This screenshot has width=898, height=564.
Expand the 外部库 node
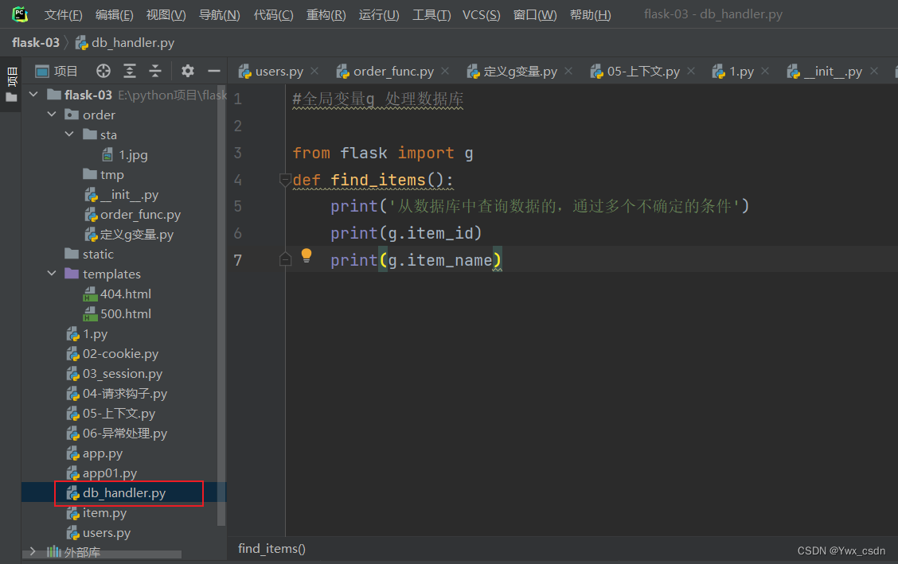[x=33, y=551]
